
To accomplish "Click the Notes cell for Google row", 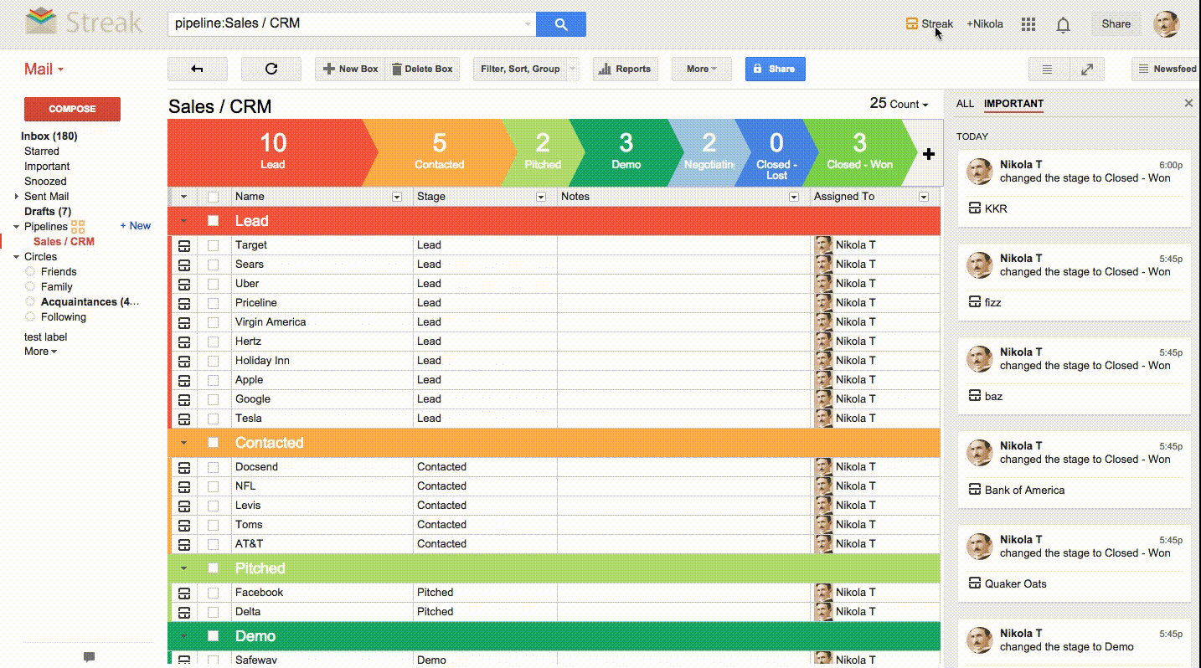I will 683,399.
